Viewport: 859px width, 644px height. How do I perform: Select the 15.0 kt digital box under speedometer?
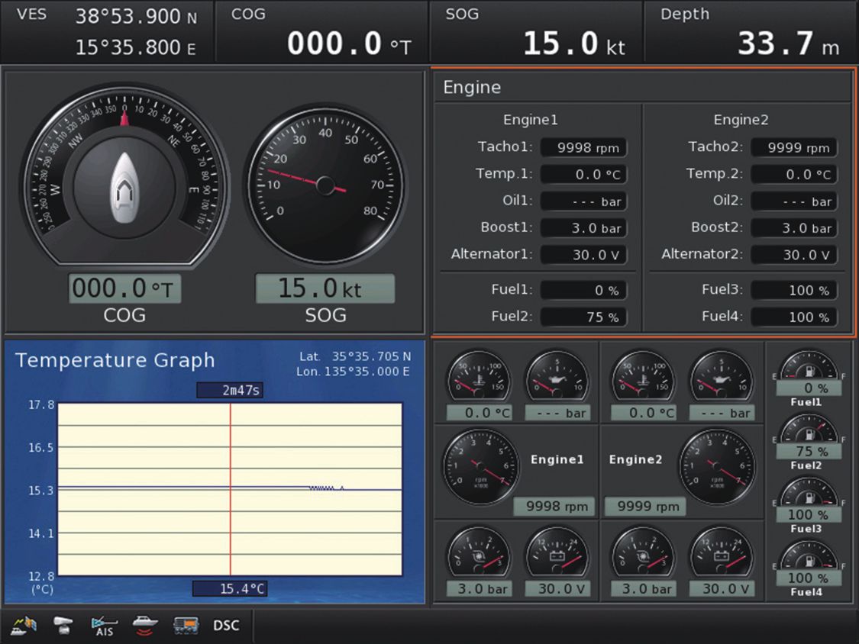point(325,288)
